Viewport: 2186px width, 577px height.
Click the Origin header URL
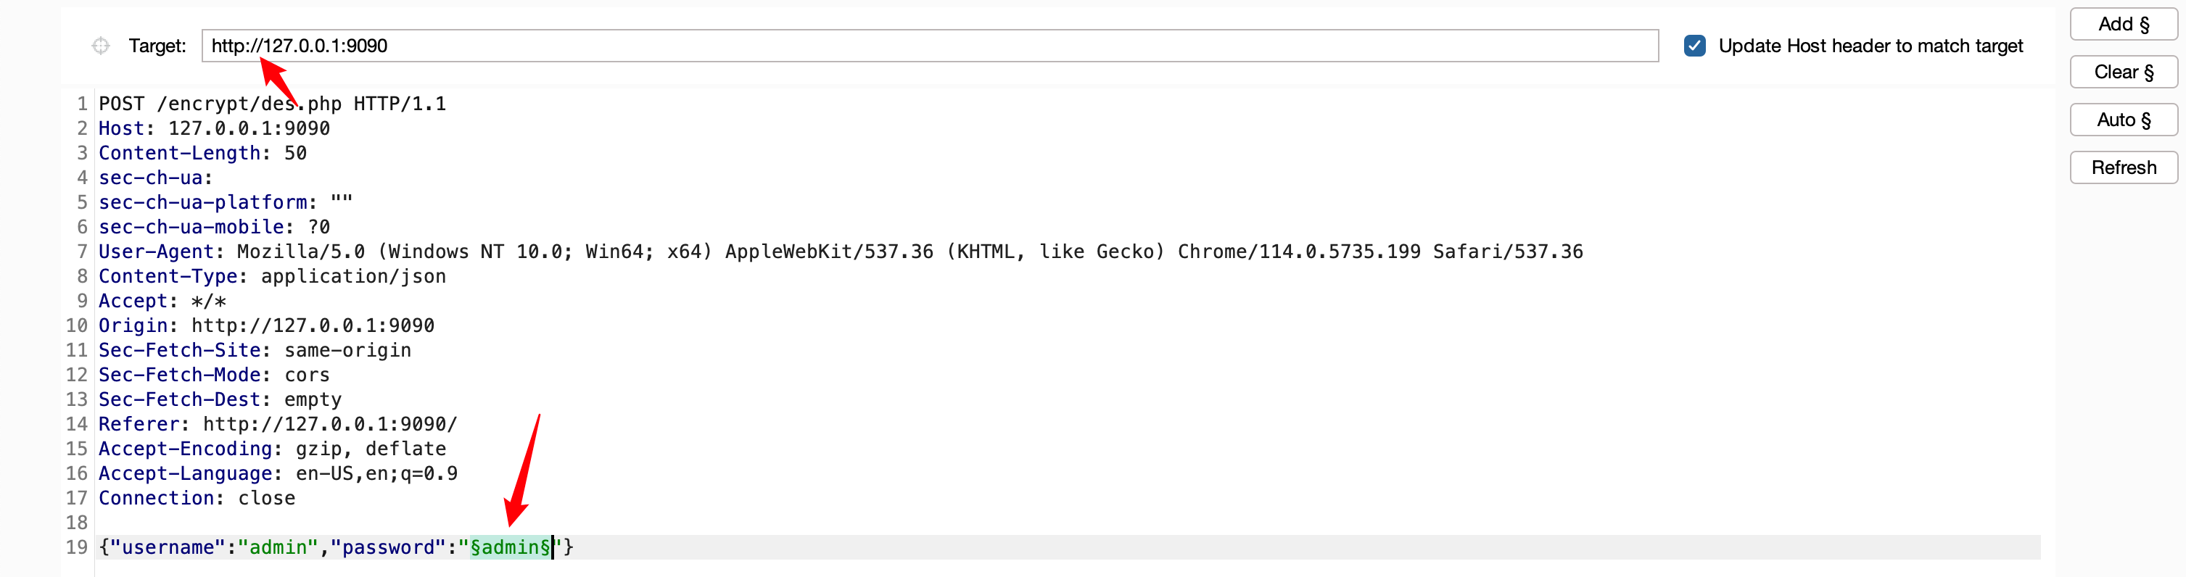point(313,325)
